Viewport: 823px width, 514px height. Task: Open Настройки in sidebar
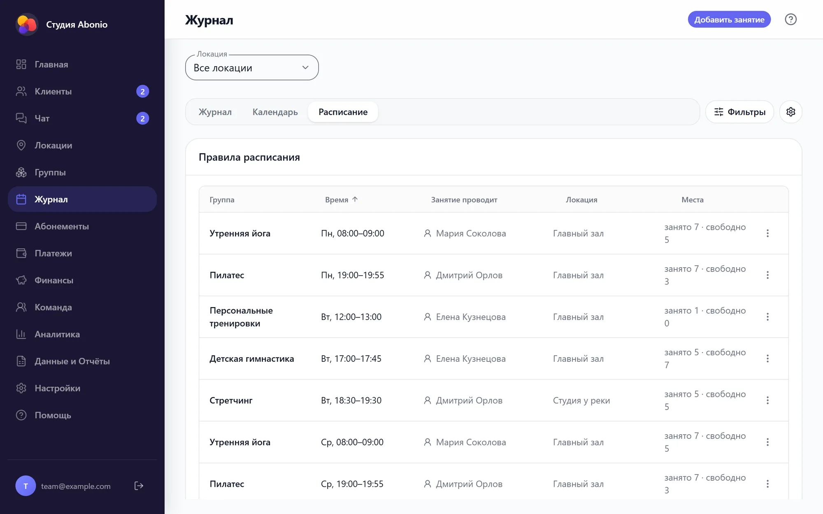pyautogui.click(x=82, y=388)
